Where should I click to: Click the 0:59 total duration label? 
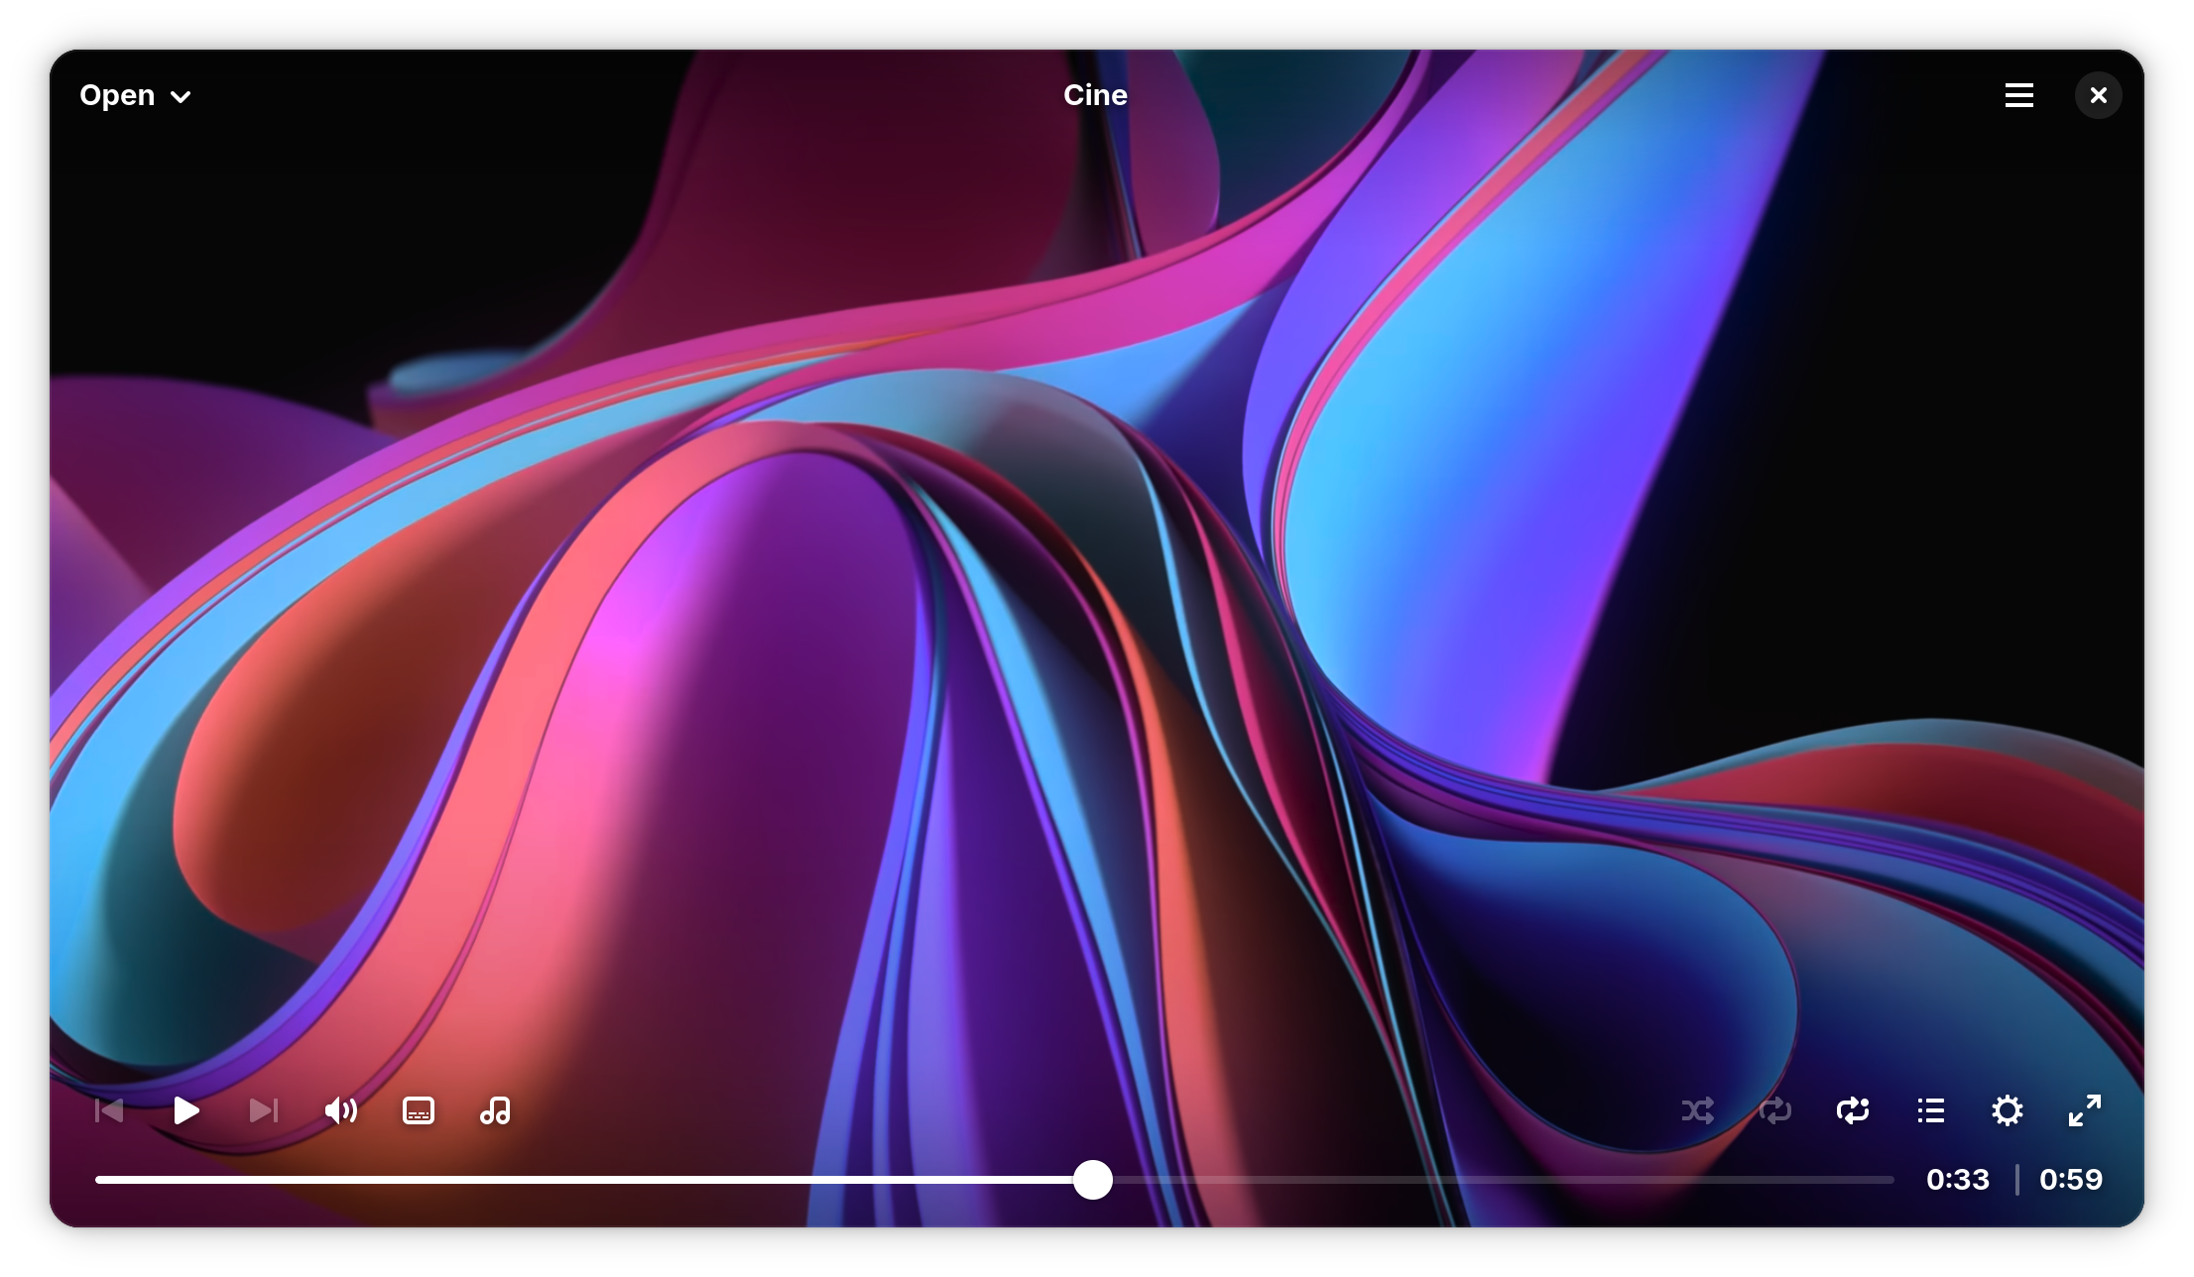click(x=2071, y=1180)
